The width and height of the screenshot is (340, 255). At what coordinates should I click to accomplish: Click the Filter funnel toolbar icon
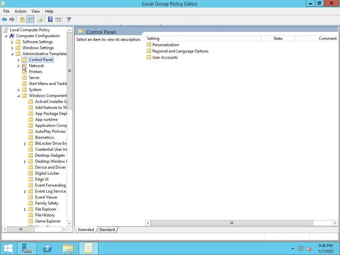click(x=68, y=20)
